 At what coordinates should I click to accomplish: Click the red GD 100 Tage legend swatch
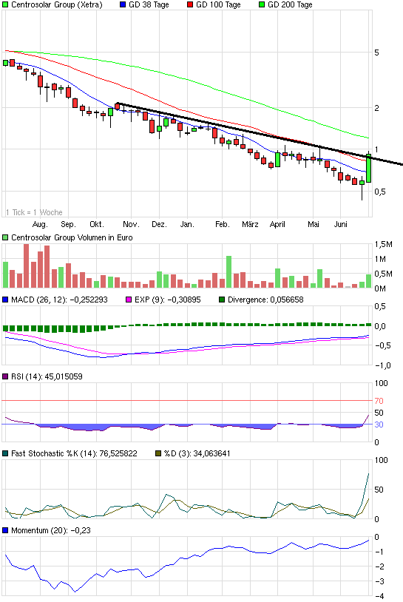190,5
